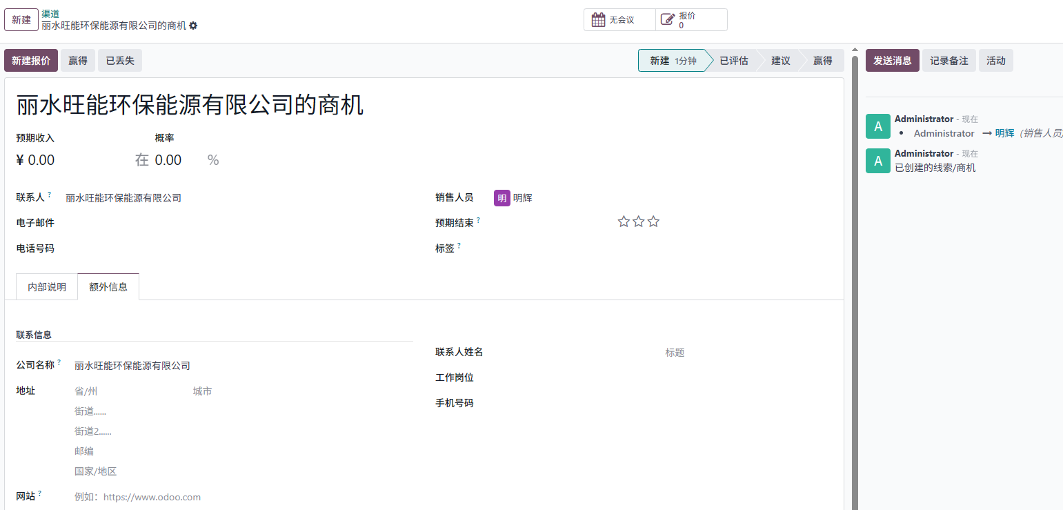The height and width of the screenshot is (510, 1063).
Task: Set priority to first star
Action: [x=624, y=222]
